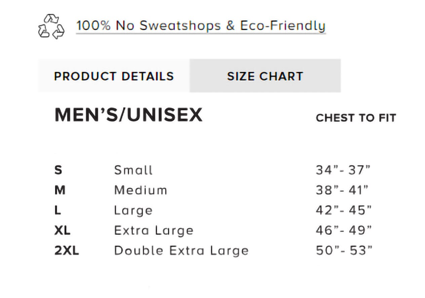Viewport: 425px width, 298px height.
Task: Click the Medium size label
Action: click(x=141, y=190)
